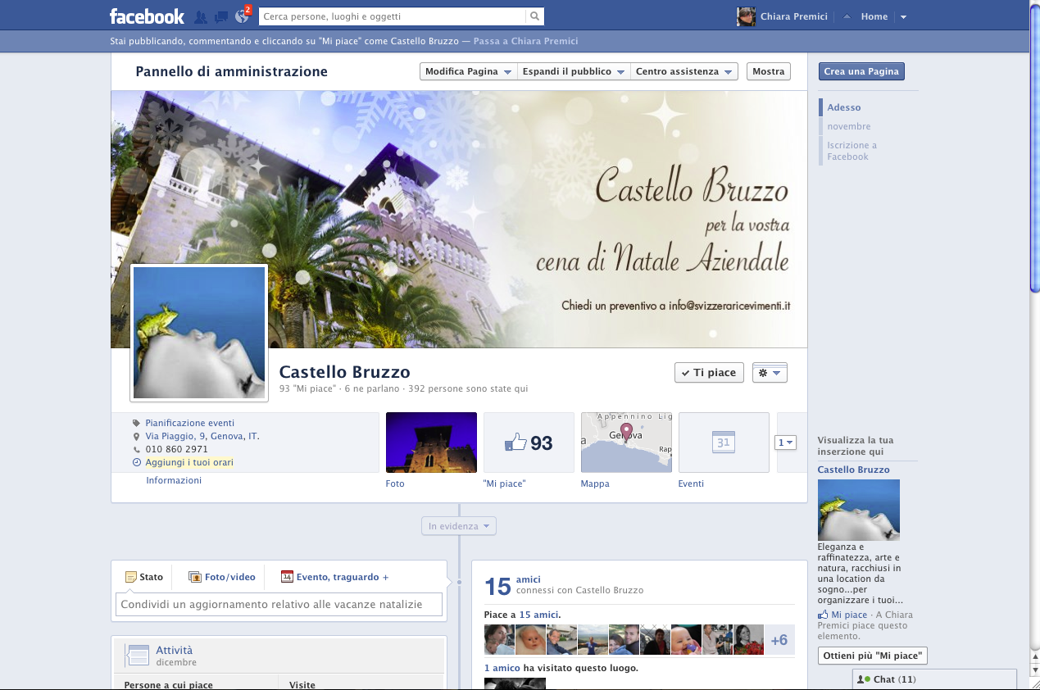Click the phone number 010 860 2971

click(x=177, y=449)
